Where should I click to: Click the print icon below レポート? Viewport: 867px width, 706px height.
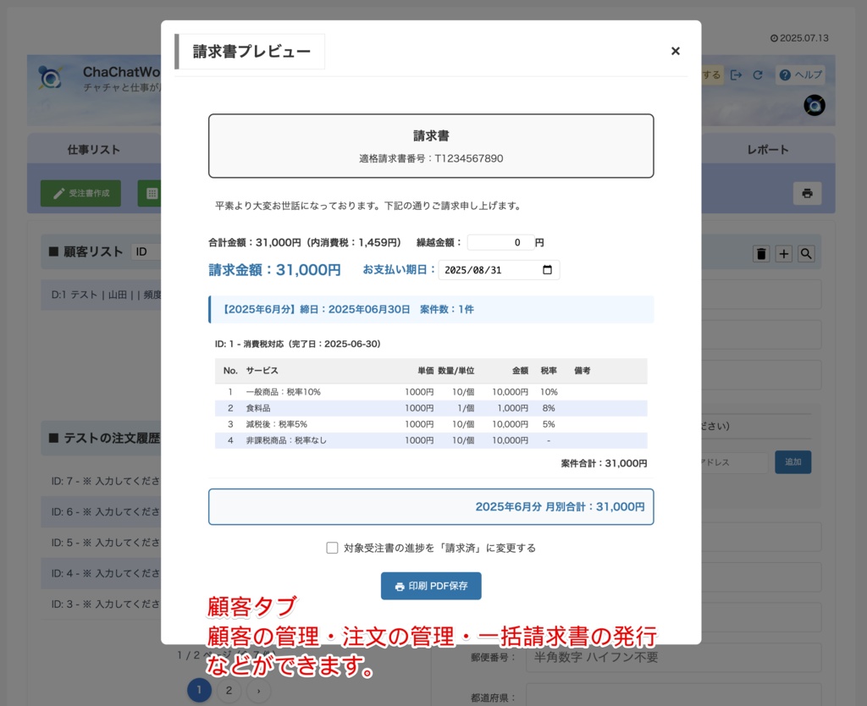(x=806, y=193)
